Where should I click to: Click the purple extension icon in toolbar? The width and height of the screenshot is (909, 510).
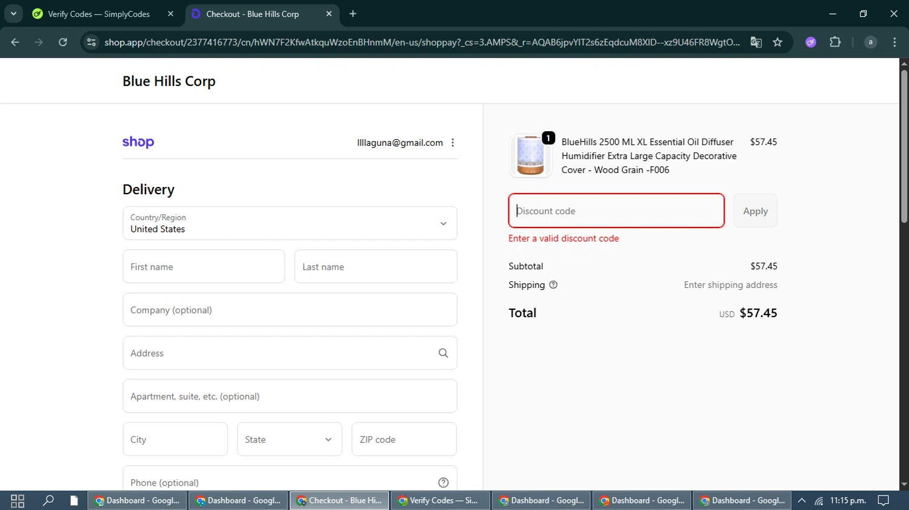click(811, 42)
